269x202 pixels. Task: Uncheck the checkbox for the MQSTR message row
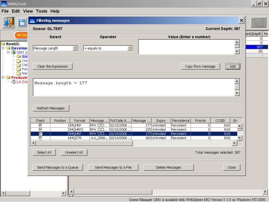pos(40,138)
